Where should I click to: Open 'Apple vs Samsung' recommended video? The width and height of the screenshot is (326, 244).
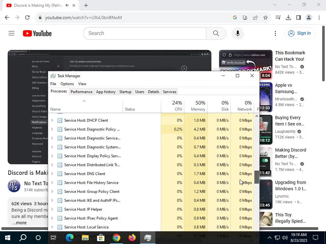(286, 88)
